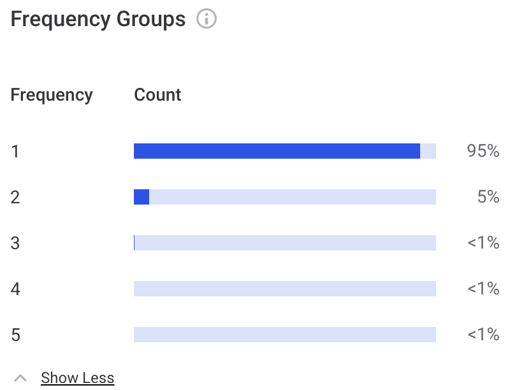This screenshot has height=390, width=510.
Task: Click the 5% bar beside frequency 2
Action: pos(142,197)
